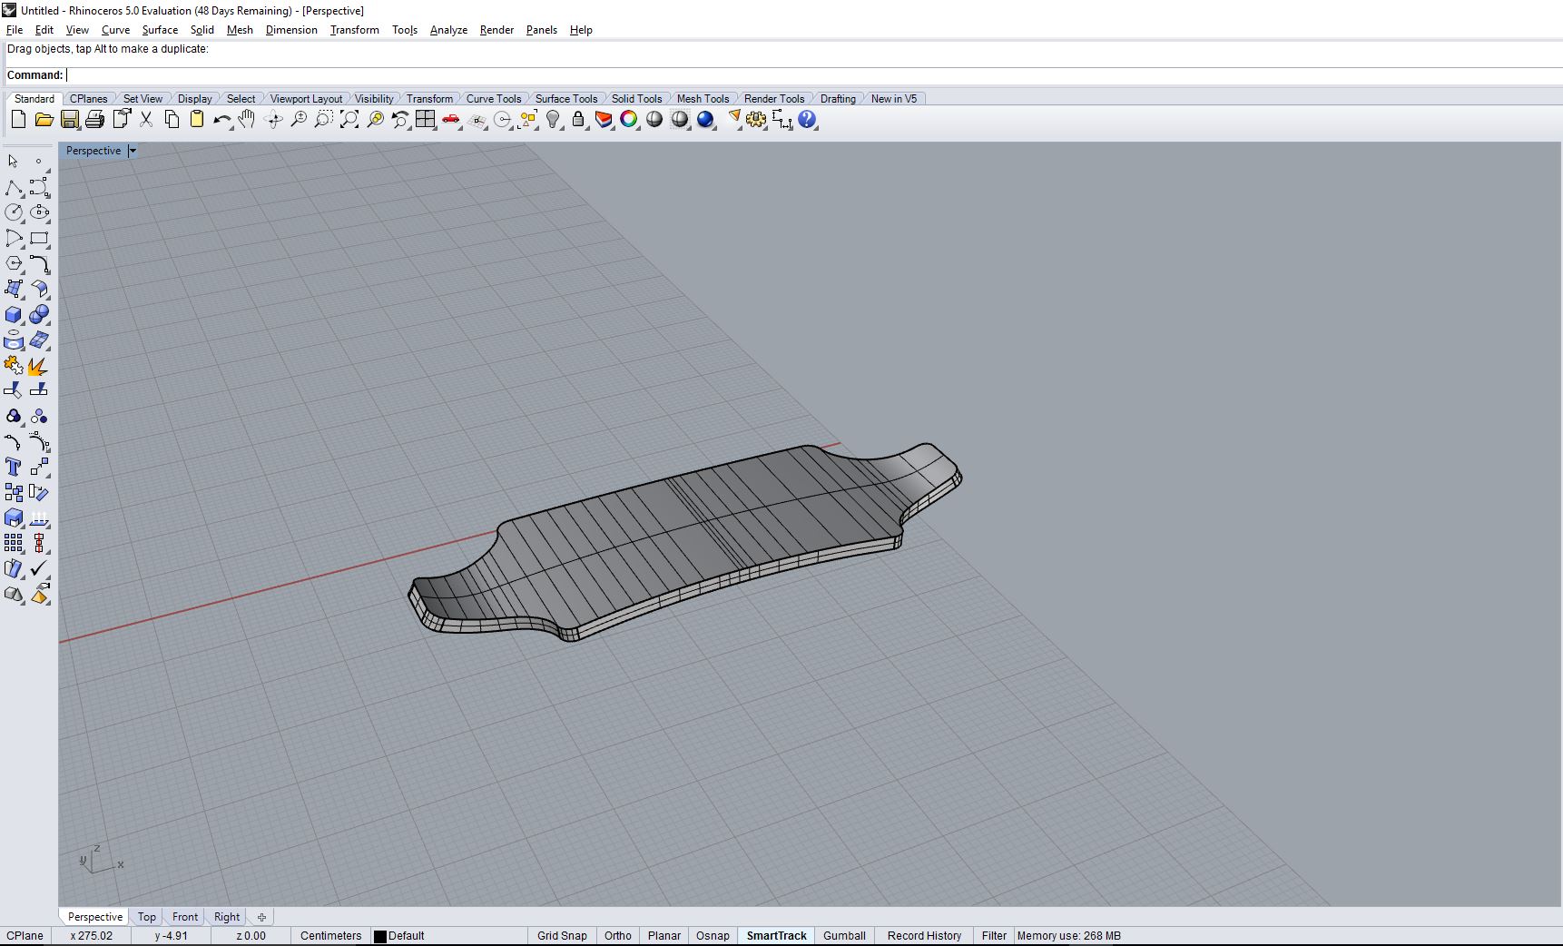Click the Centimeters units in status bar
The height and width of the screenshot is (946, 1563).
[331, 935]
